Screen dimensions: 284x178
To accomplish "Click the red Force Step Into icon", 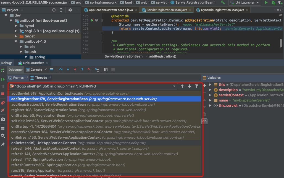I will tap(75, 70).
